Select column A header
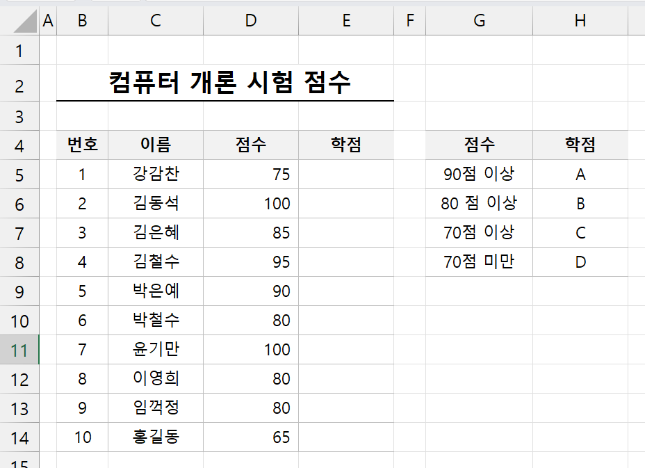Image resolution: width=645 pixels, height=468 pixels. pos(48,20)
